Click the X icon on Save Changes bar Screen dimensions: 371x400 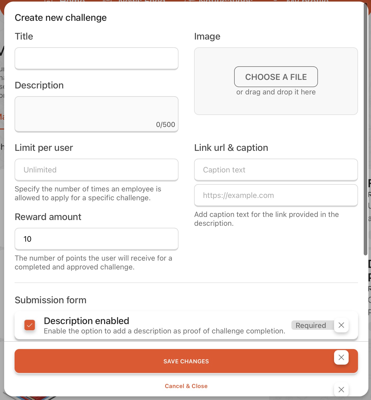(x=341, y=357)
